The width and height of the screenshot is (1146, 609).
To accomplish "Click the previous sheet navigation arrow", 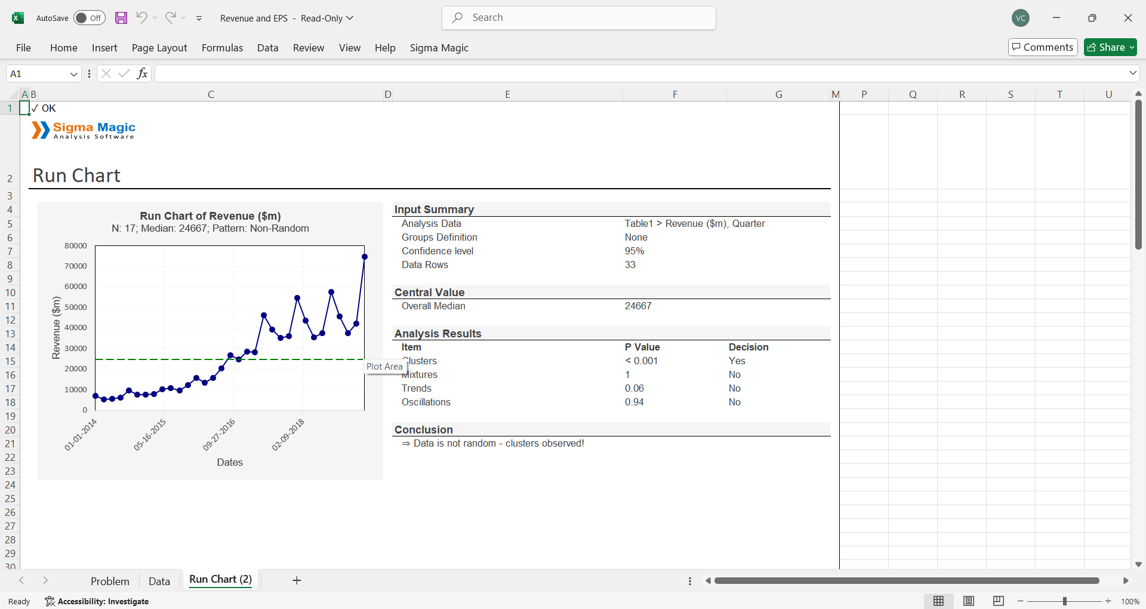I will (21, 580).
